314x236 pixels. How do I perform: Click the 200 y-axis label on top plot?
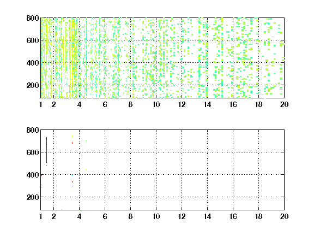pyautogui.click(x=33, y=85)
